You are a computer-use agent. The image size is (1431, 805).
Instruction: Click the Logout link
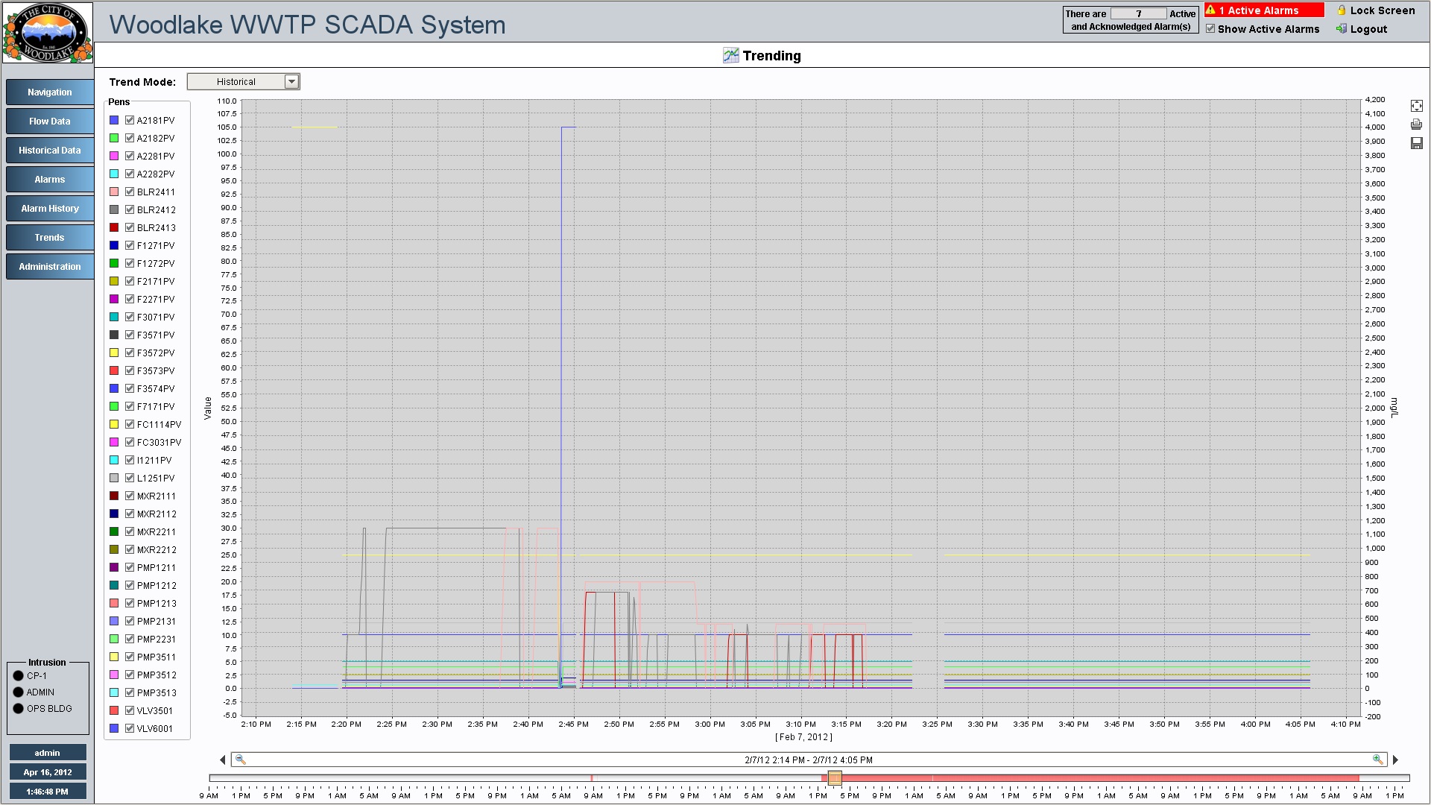tap(1368, 29)
